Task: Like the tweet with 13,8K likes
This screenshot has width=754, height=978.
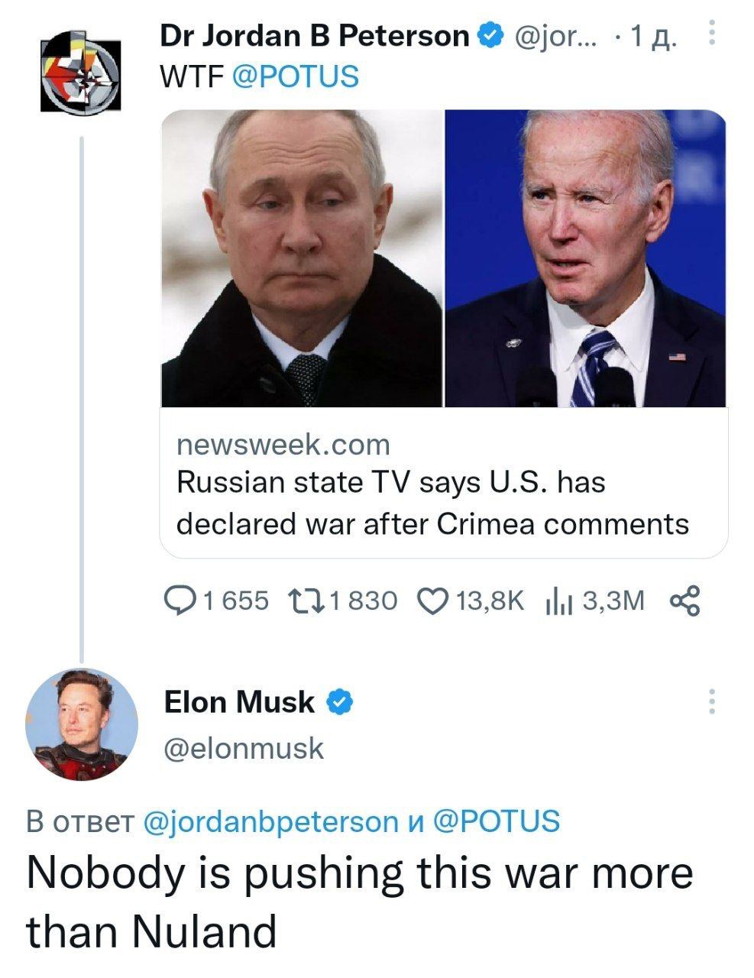Action: [435, 601]
